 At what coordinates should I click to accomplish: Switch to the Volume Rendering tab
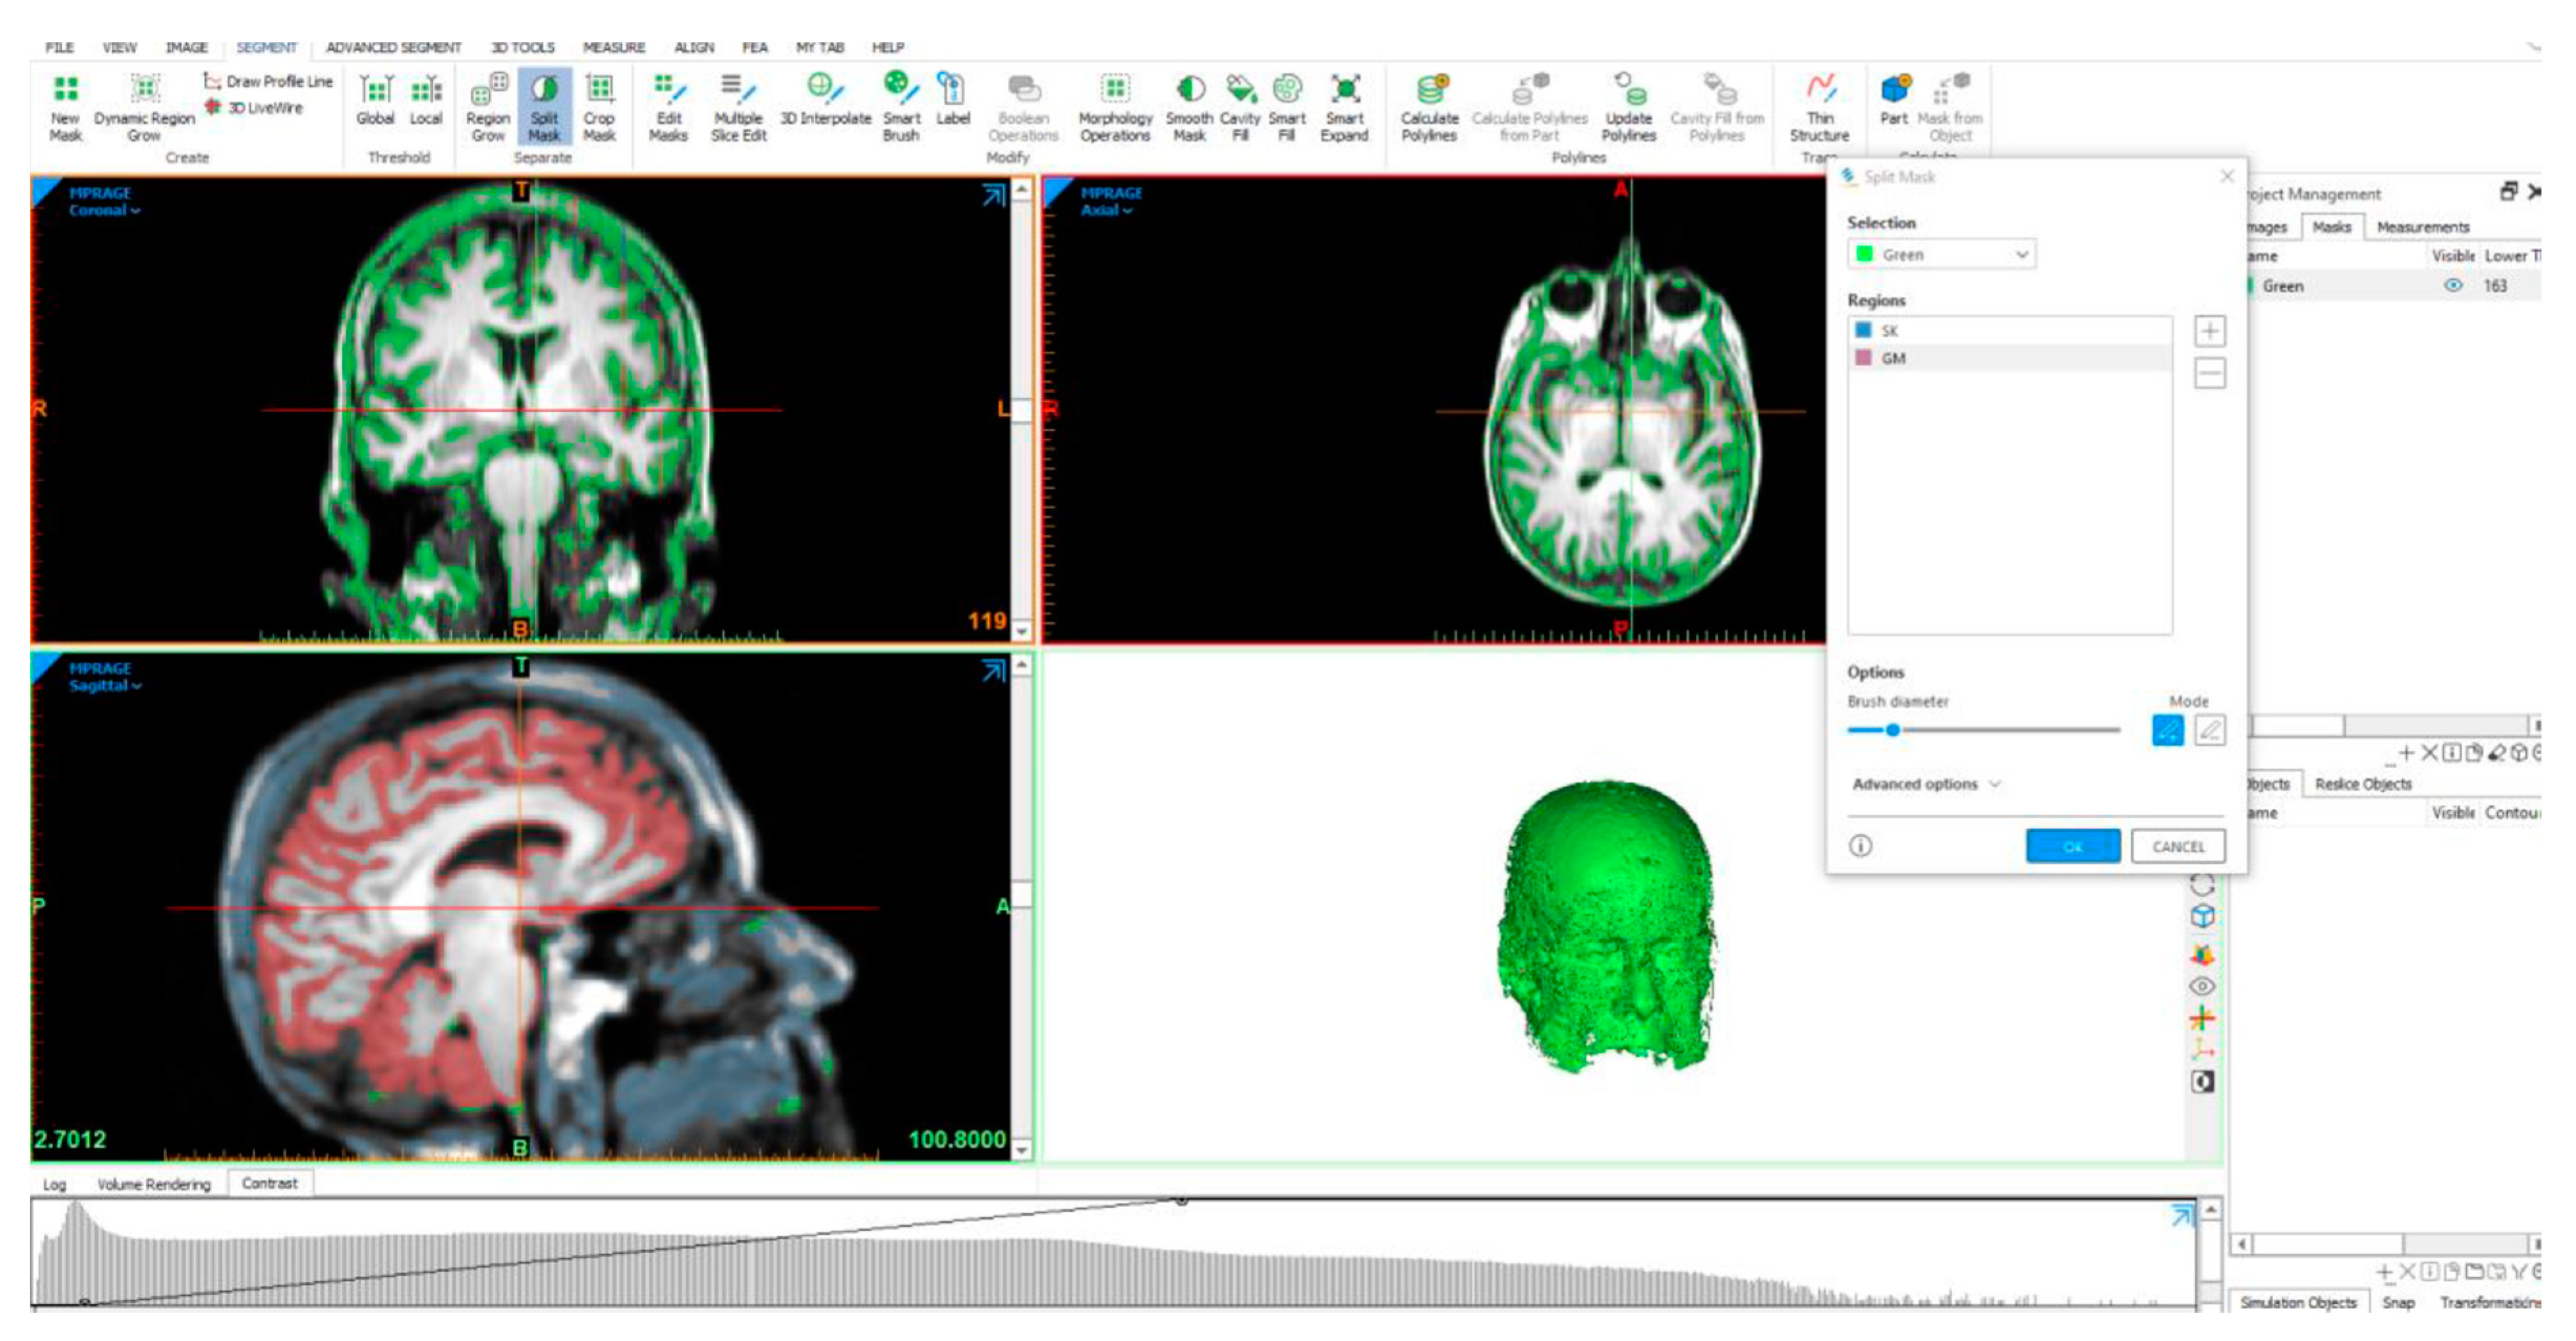click(x=154, y=1184)
